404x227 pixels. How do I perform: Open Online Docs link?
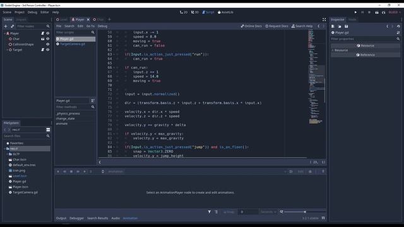pos(251,26)
